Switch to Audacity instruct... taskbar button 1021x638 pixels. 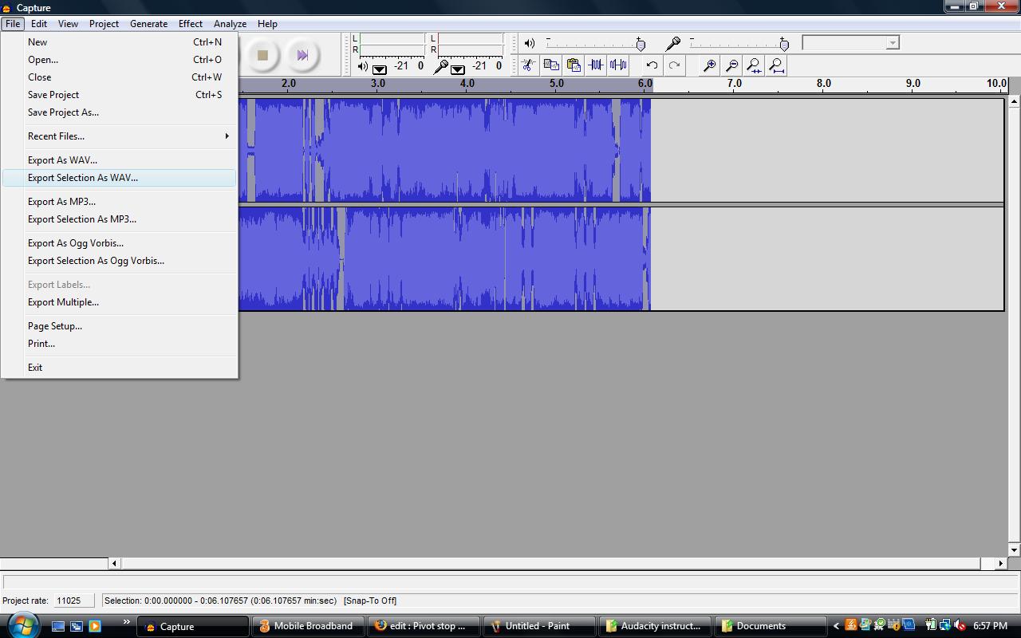(x=655, y=626)
